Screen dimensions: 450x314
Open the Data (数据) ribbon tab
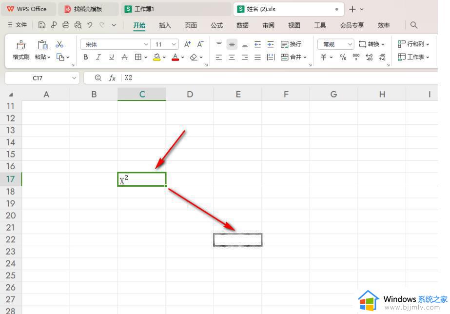pos(242,25)
